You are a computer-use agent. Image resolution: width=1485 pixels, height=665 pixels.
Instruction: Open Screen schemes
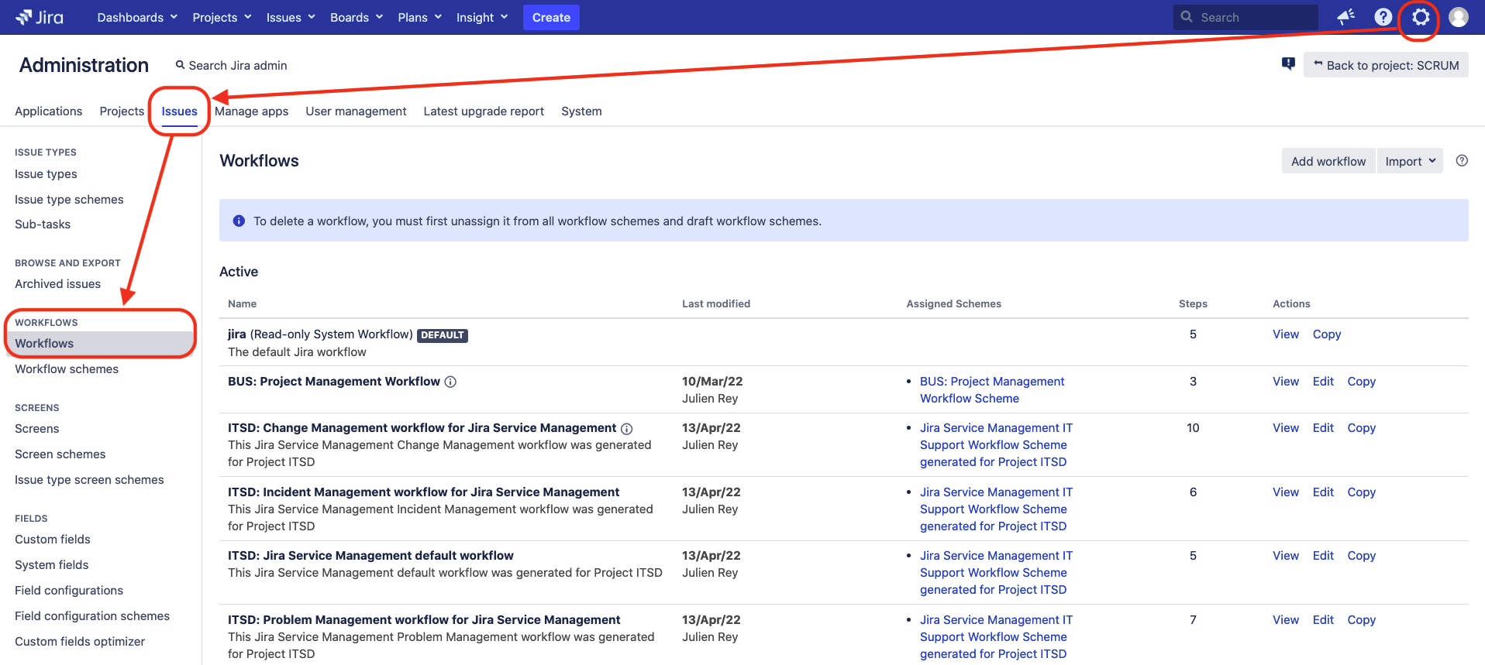[60, 454]
